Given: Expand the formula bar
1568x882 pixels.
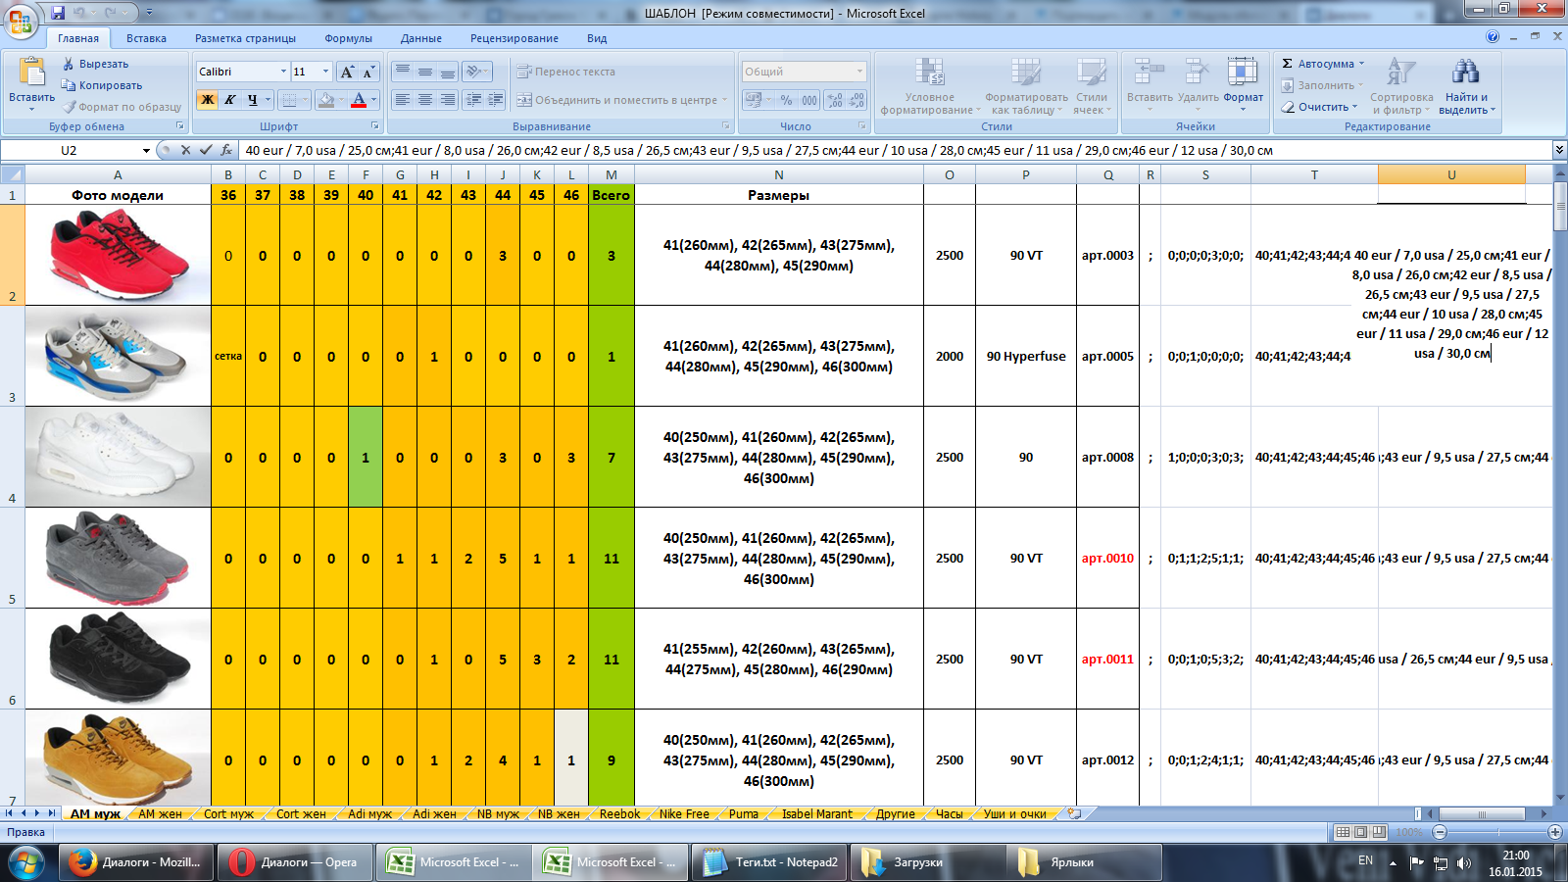Looking at the screenshot, I should coord(1558,150).
